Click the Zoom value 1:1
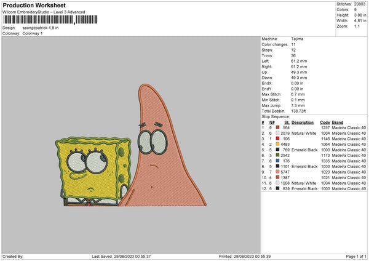 357,26
